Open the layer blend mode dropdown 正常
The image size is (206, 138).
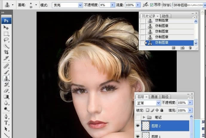148,103
